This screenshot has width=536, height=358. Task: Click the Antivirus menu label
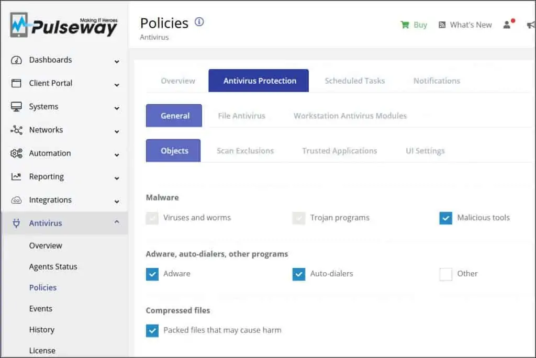pos(46,223)
